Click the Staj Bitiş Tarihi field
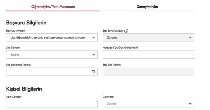Screen dimensions: 210x110 (148, 72)
